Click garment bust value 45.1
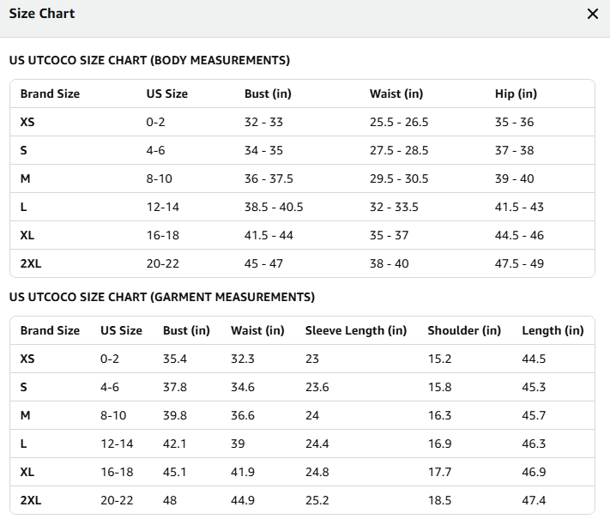The height and width of the screenshot is (525, 610). pos(174,472)
